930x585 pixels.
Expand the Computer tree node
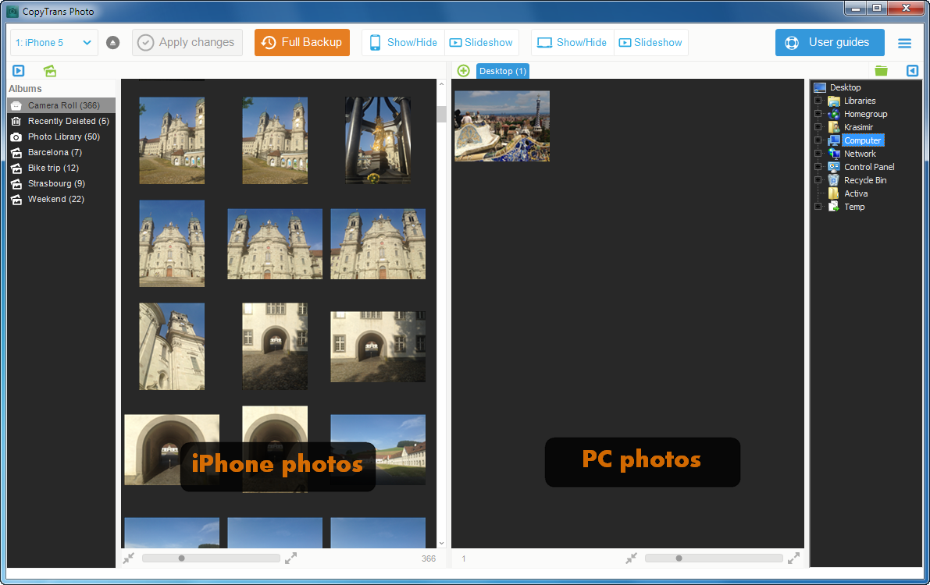pyautogui.click(x=818, y=140)
